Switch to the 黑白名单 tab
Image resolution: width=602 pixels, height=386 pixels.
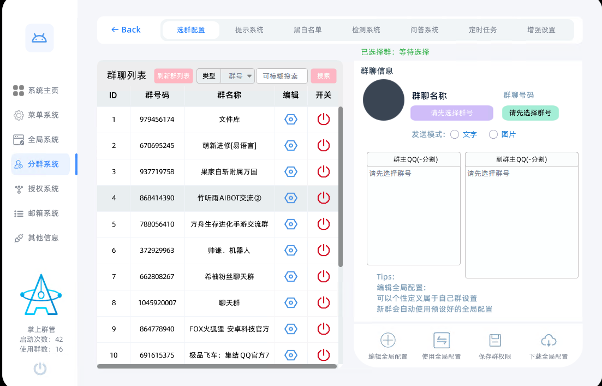click(x=307, y=30)
